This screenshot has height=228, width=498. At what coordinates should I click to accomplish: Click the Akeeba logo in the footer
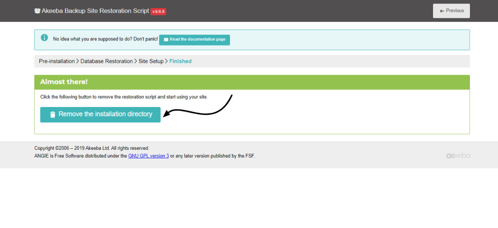coord(458,156)
